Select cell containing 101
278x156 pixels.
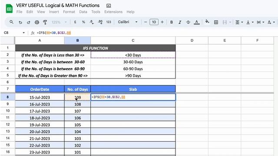pyautogui.click(x=77, y=152)
